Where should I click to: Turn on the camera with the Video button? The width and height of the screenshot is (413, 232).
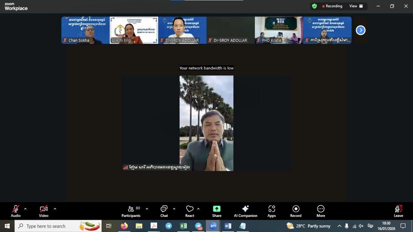44,211
